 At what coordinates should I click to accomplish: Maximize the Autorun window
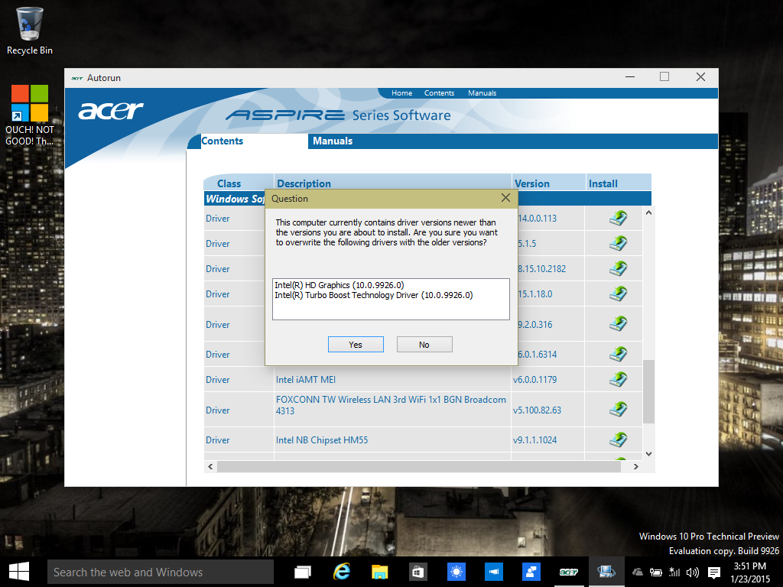pyautogui.click(x=664, y=77)
